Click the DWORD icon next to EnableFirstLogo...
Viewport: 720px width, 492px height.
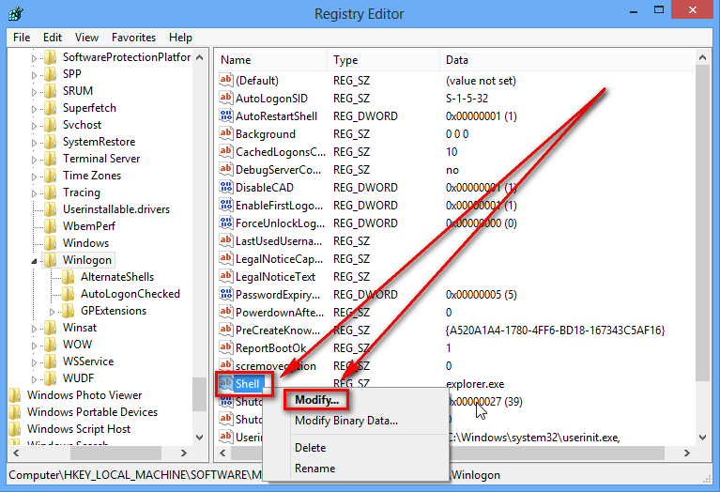pos(225,205)
